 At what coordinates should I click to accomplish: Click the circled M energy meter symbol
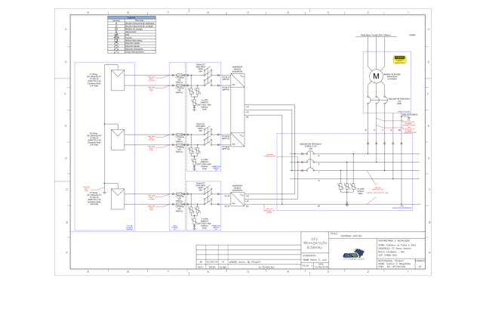click(x=376, y=76)
